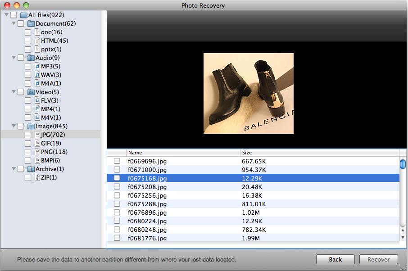
Task: Click the 811.01K size value
Action: click(x=254, y=204)
